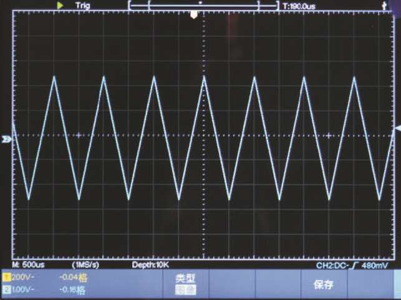Click the 480mV trigger level value
Image resolution: width=401 pixels, height=300 pixels.
point(375,266)
